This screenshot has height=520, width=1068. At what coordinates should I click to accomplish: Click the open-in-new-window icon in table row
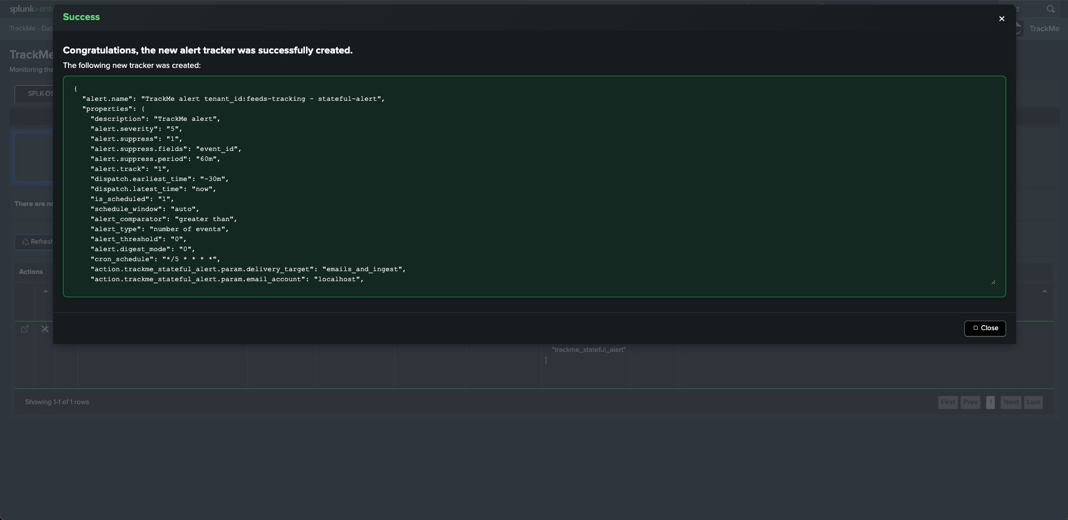coord(25,329)
